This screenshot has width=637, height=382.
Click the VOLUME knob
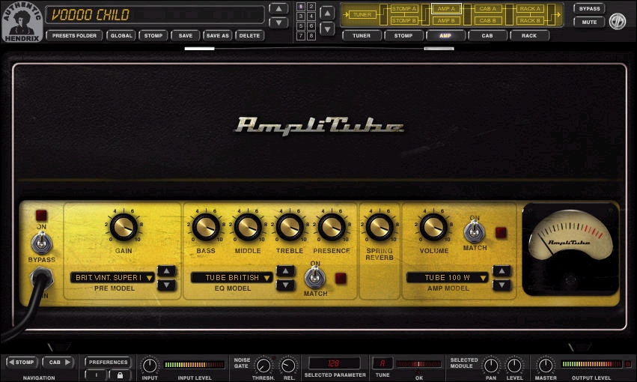click(x=433, y=227)
